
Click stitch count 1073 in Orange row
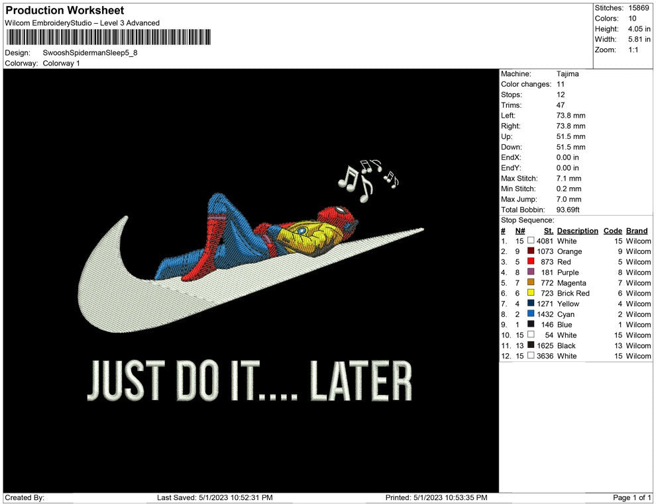coord(545,251)
